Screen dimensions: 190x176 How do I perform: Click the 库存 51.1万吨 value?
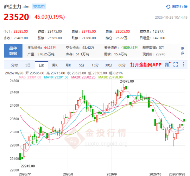(x=82, y=54)
